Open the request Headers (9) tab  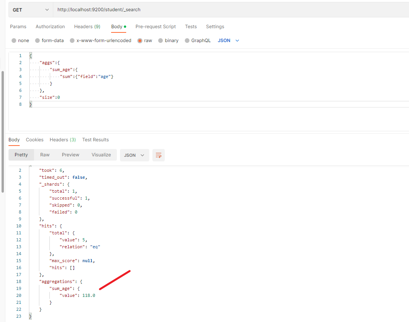pos(87,27)
